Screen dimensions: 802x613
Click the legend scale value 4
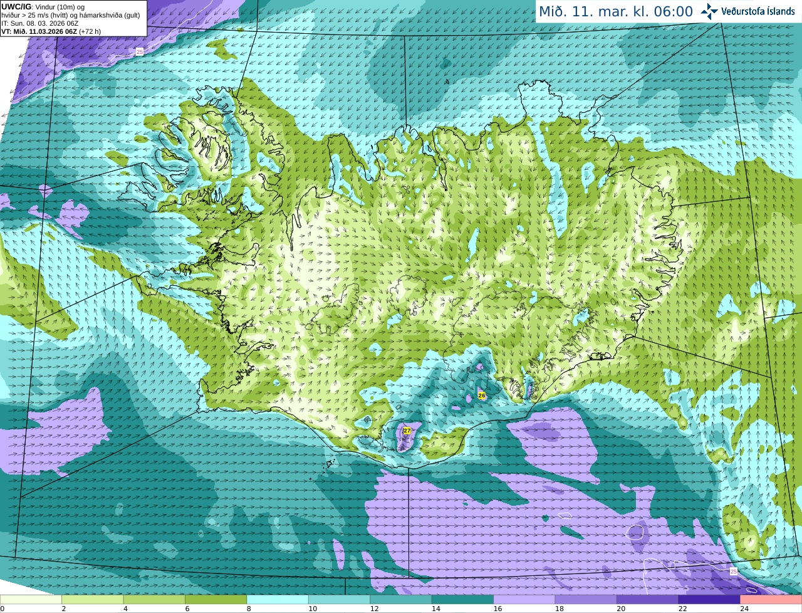[x=125, y=609]
